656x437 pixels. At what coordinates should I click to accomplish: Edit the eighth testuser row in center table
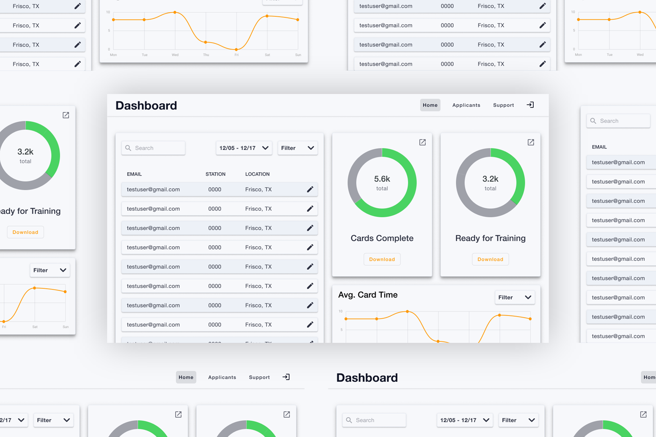click(310, 325)
